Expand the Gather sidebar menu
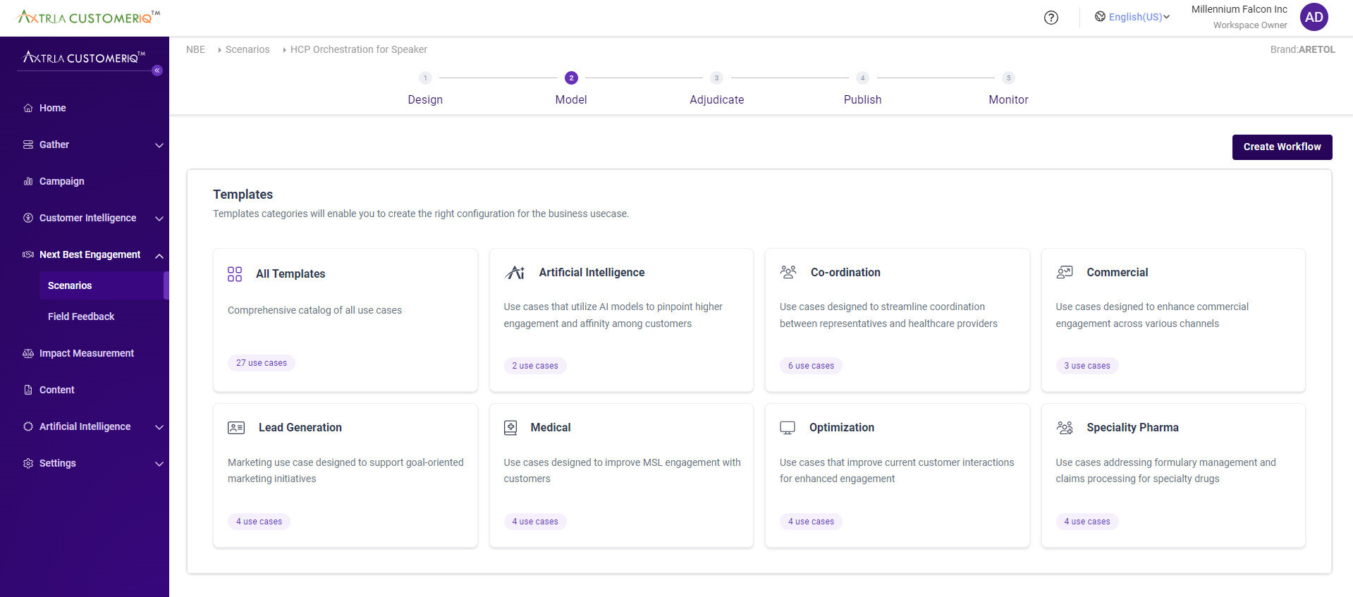1353x597 pixels. pyautogui.click(x=159, y=145)
